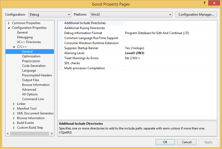Click the Program Database for Edit And Continue value
This screenshot has height=149, width=222.
[x=157, y=33]
